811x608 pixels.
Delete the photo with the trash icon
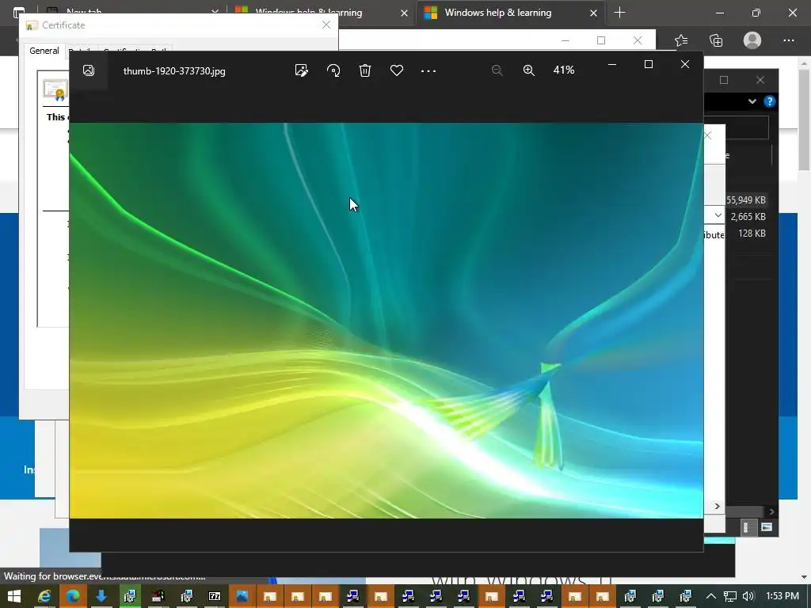click(365, 70)
